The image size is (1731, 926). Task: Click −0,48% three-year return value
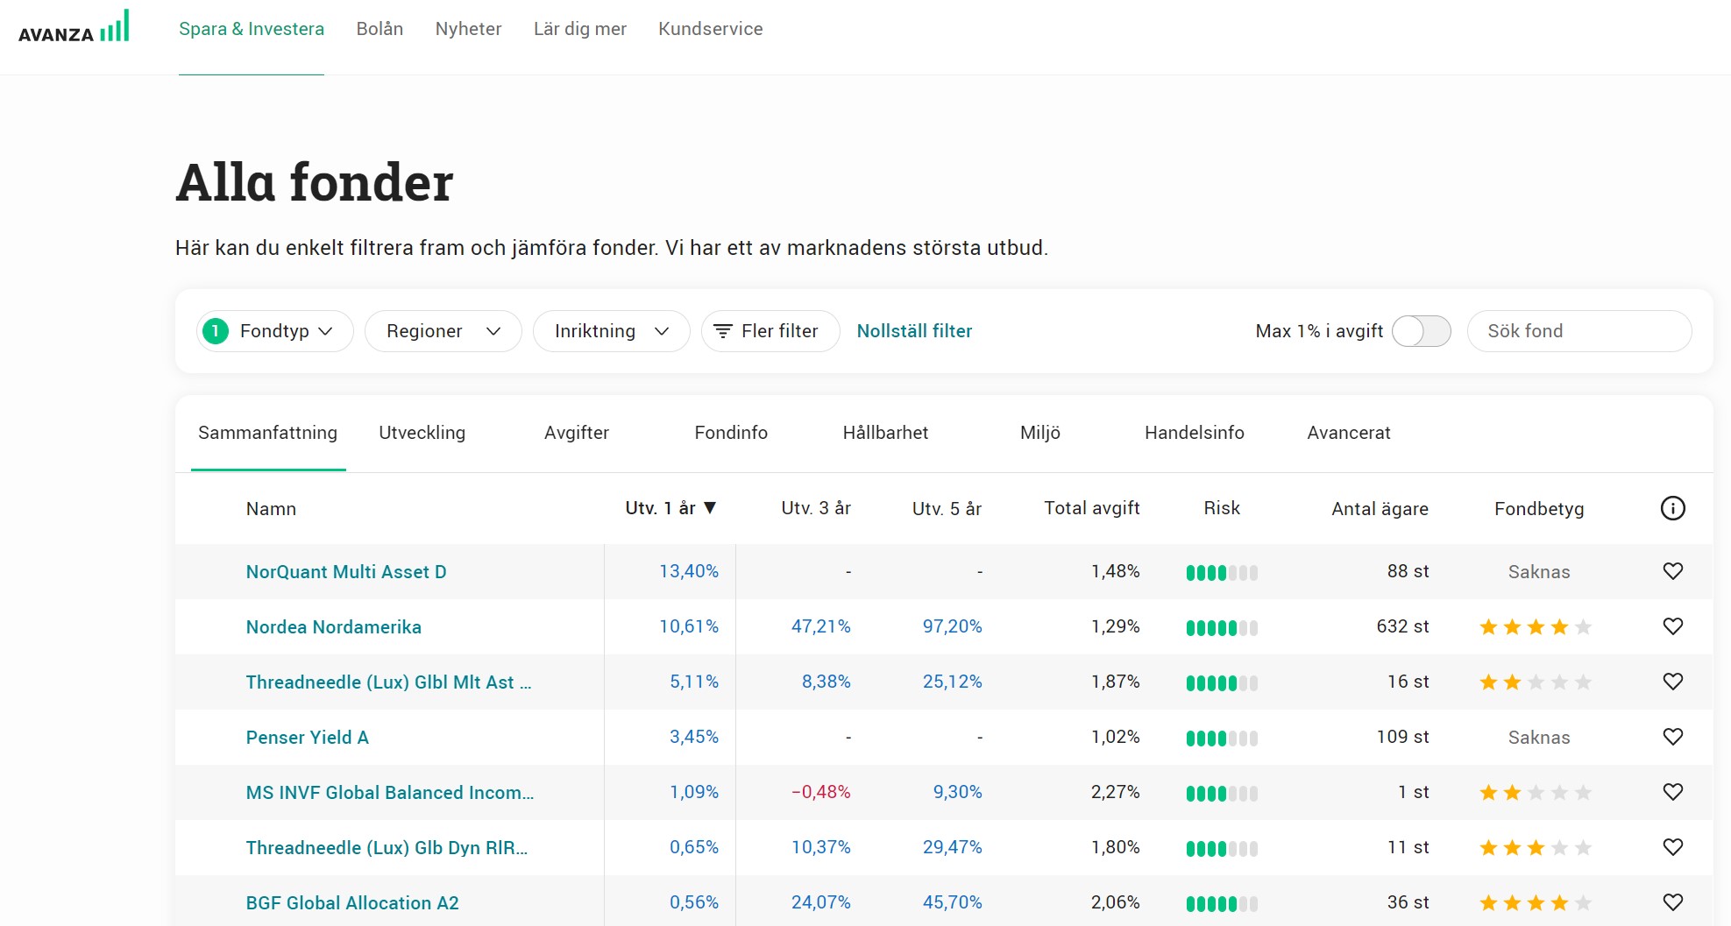(x=820, y=792)
